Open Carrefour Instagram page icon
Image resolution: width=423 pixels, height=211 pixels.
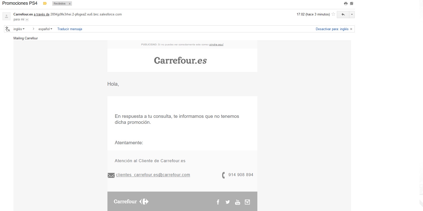(x=247, y=202)
